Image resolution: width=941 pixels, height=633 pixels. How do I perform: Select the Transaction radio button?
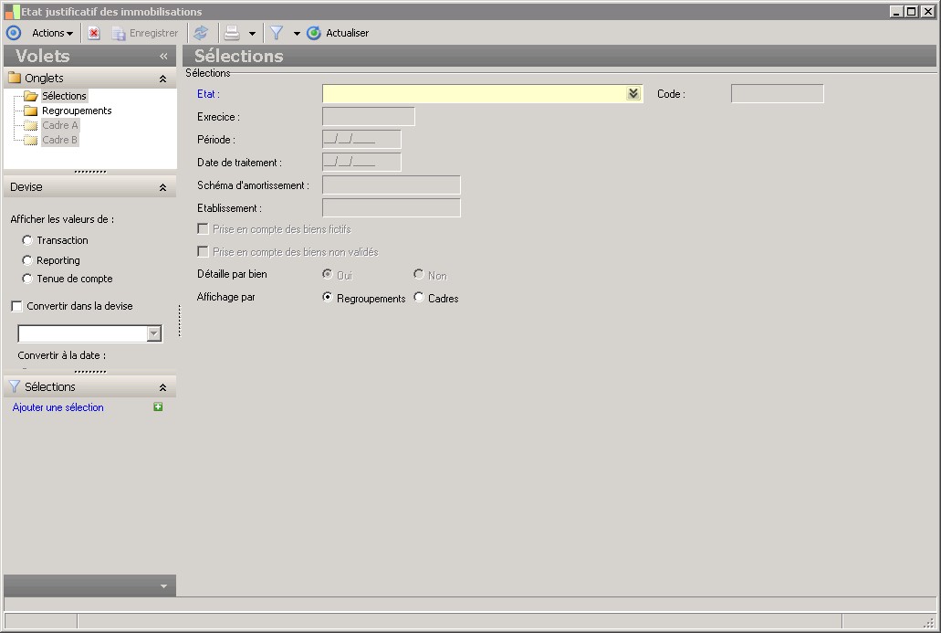click(x=27, y=240)
